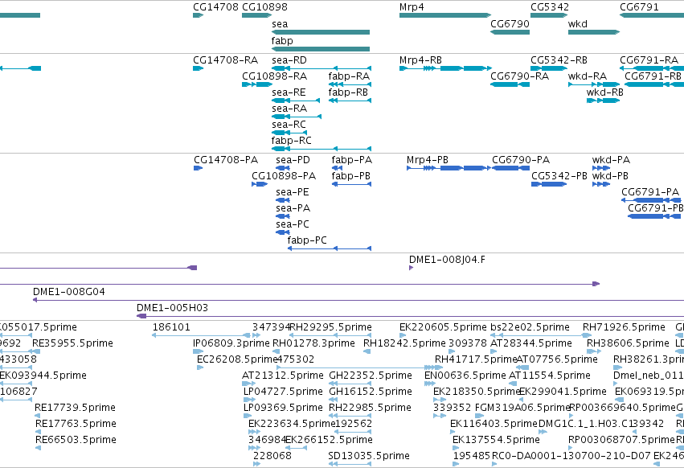Select clone label DME1-008G04
The height and width of the screenshot is (468, 684).
[x=69, y=292]
